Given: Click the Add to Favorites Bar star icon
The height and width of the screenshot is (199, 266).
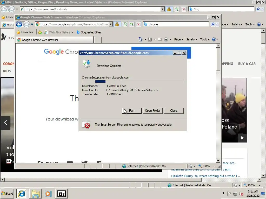Looking at the screenshot, I should (40, 32).
